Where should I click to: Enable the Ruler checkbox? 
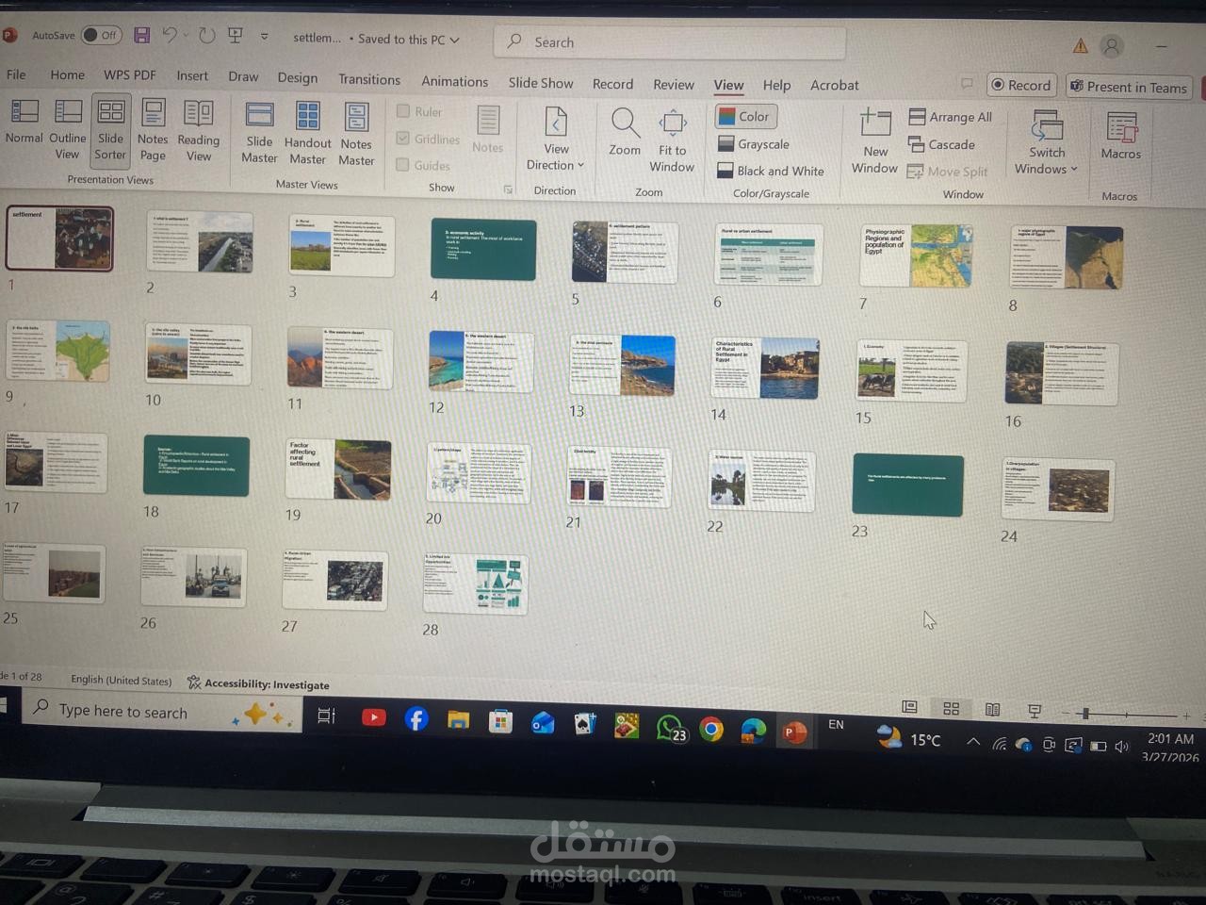tap(403, 110)
